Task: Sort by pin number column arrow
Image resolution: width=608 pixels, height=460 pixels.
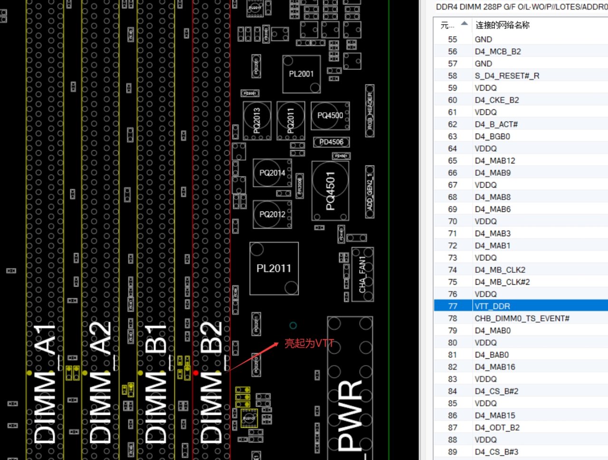Action: click(x=464, y=24)
